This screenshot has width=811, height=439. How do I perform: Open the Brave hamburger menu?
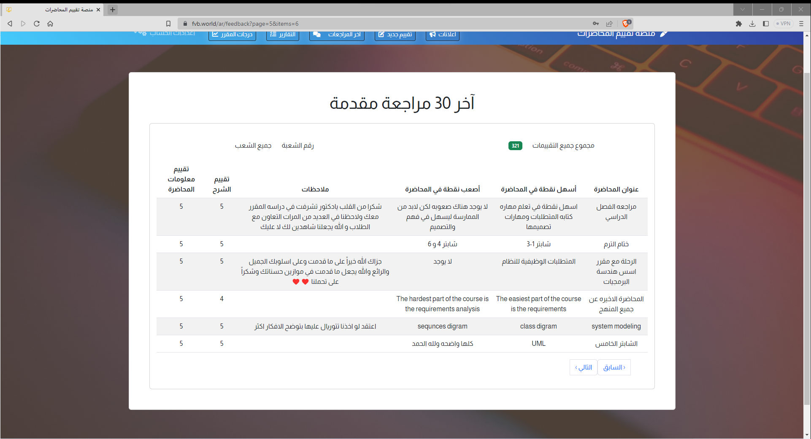[x=801, y=24]
